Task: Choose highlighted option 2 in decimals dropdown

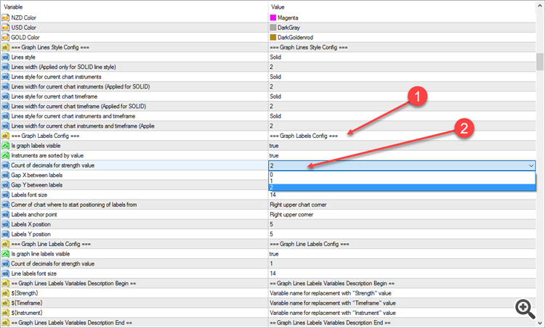Action: (402, 187)
